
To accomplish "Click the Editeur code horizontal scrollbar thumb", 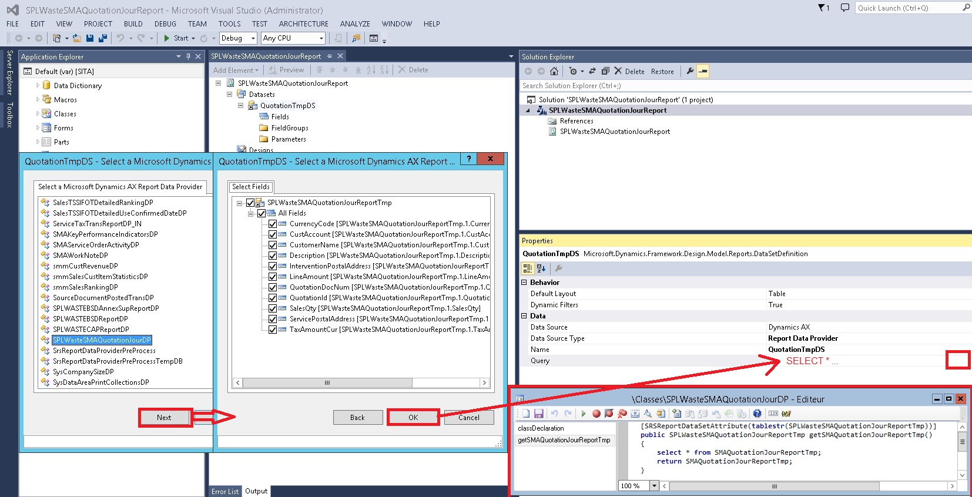I will coord(774,486).
